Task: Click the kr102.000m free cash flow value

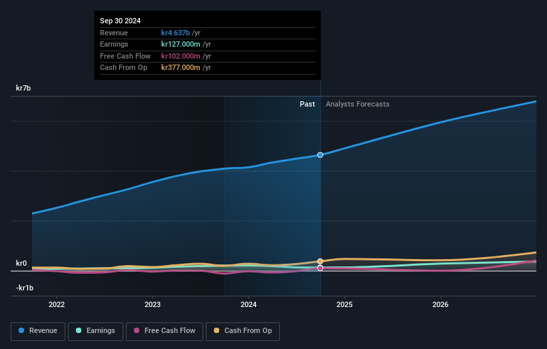Action: [181, 56]
